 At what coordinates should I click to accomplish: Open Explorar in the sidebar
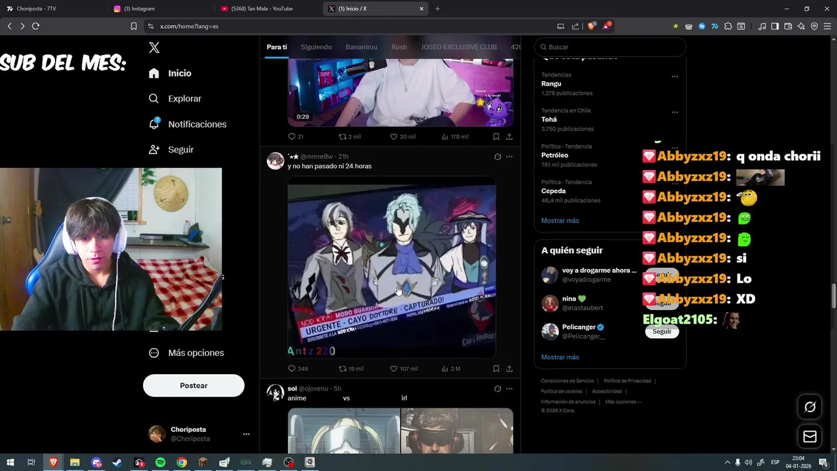pos(175,99)
